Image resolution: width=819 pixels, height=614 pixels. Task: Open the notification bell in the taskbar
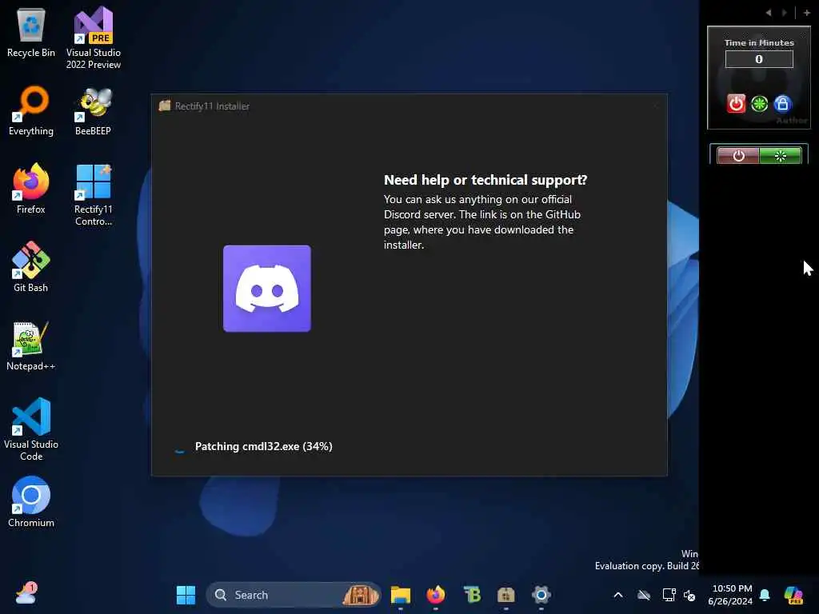pyautogui.click(x=765, y=595)
